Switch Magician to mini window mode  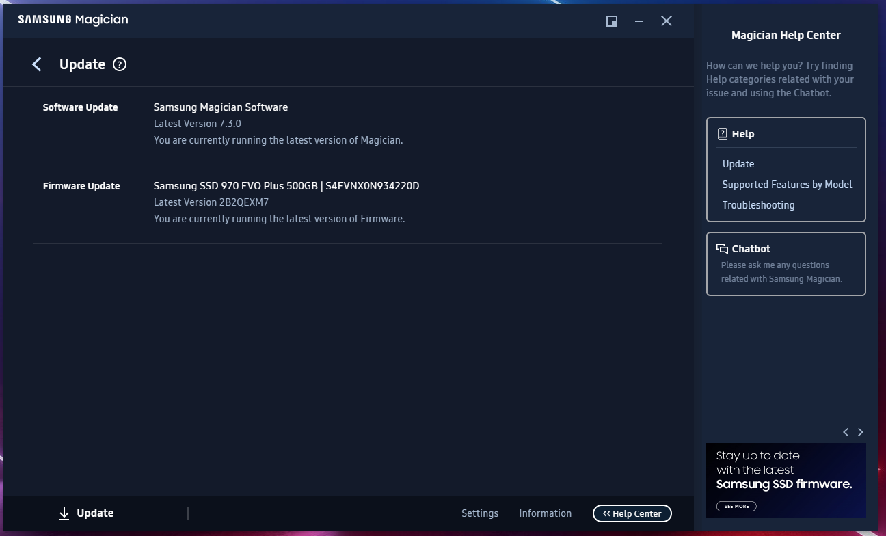point(612,21)
